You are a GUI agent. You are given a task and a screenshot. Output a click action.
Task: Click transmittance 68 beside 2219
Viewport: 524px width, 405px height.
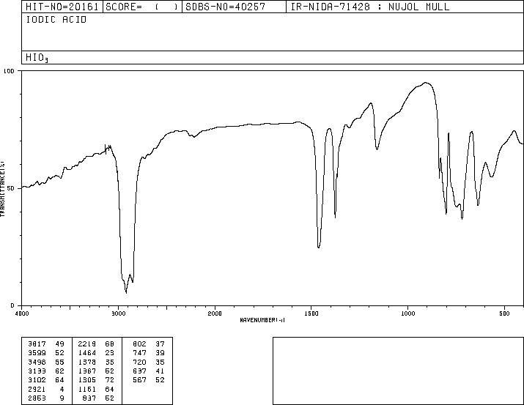coord(110,344)
